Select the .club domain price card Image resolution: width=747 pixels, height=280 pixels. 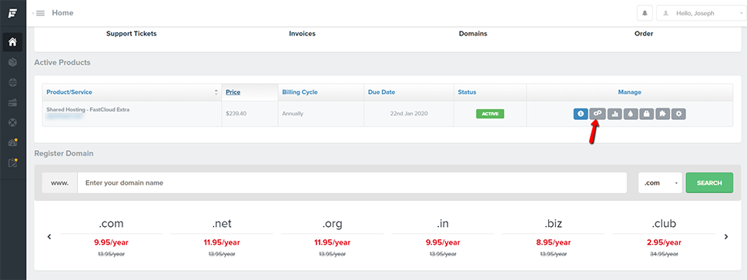pyautogui.click(x=664, y=237)
